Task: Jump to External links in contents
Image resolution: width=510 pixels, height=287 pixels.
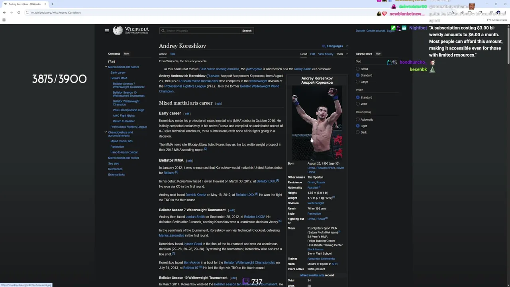Action: [x=116, y=175]
